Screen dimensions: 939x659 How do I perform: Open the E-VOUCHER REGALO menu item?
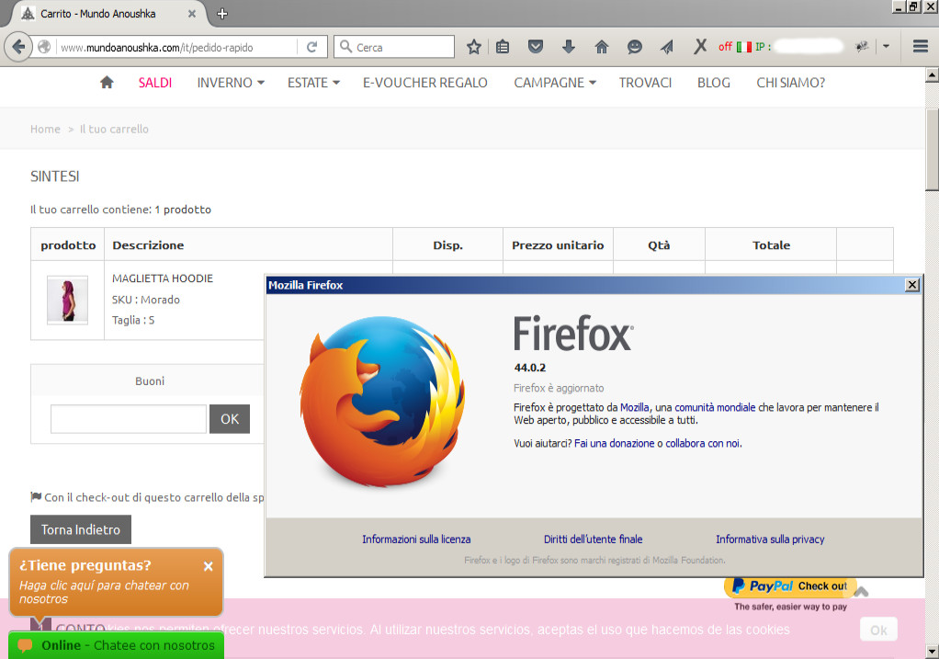point(425,83)
